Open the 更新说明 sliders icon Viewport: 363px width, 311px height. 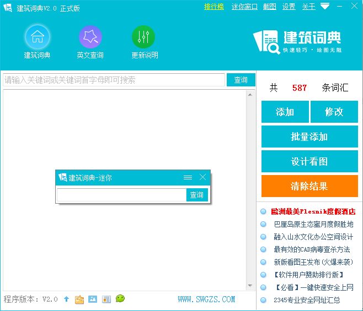pos(143,37)
